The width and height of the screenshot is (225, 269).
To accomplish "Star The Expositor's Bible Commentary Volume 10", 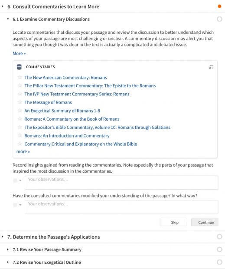I will click(20, 127).
